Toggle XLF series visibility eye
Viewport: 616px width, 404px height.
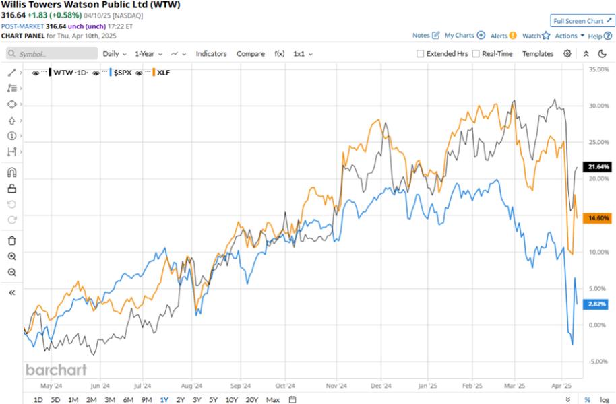point(139,73)
